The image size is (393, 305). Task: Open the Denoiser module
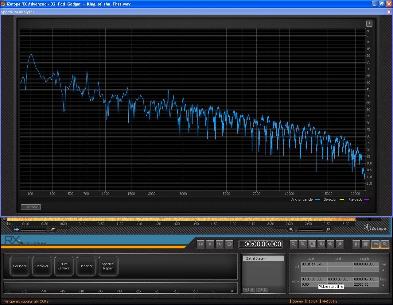[86, 266]
